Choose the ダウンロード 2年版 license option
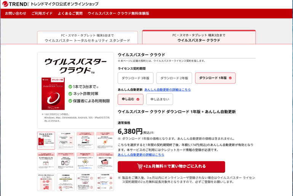The image size is (293, 196). pyautogui.click(x=174, y=78)
